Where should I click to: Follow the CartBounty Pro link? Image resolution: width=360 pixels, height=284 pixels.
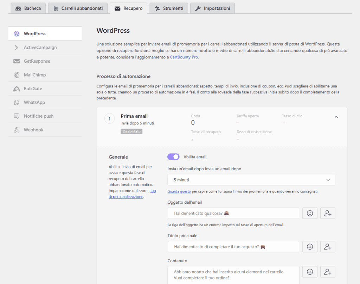(184, 57)
